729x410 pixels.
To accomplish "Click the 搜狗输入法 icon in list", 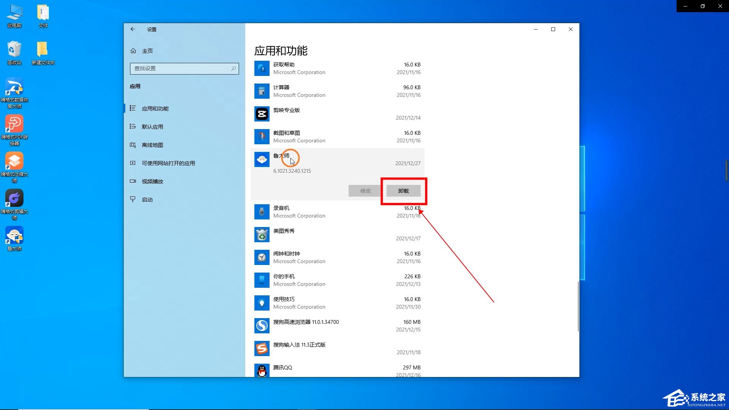I will pyautogui.click(x=262, y=348).
